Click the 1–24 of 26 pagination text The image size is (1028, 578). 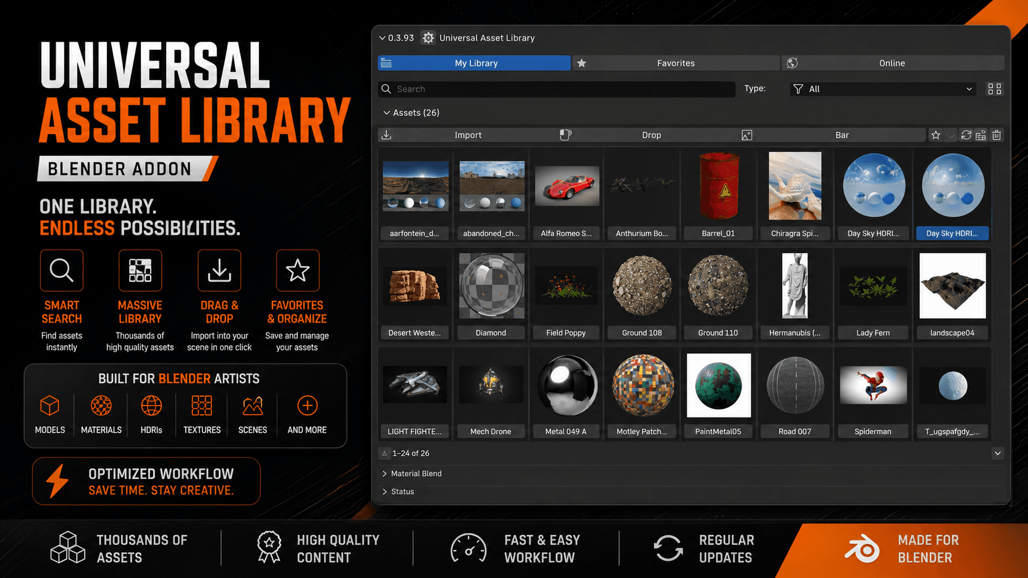pyautogui.click(x=411, y=453)
